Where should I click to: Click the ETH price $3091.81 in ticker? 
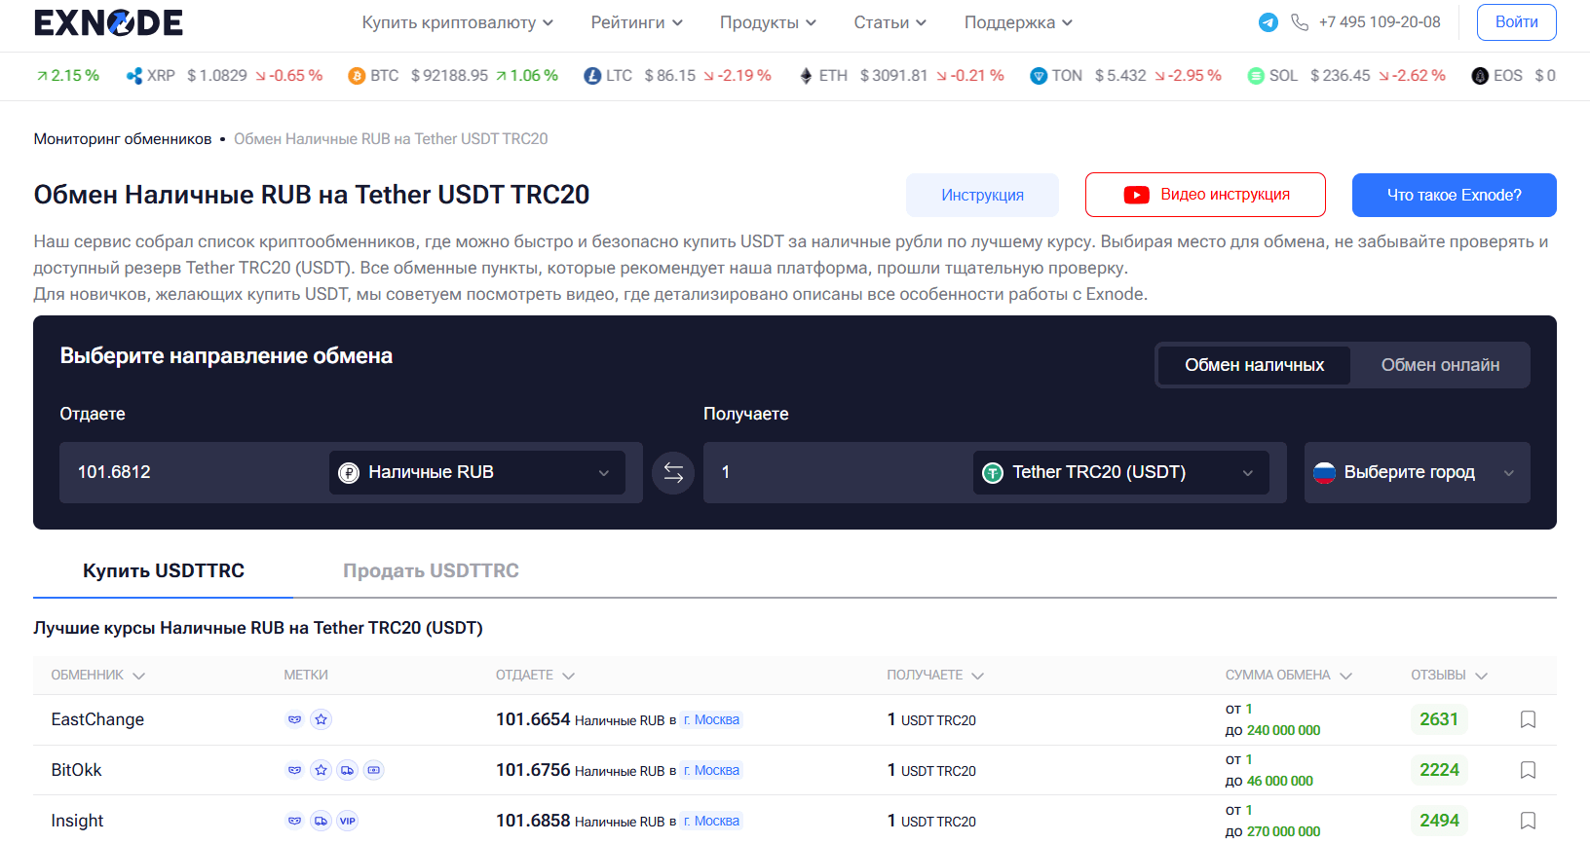pos(893,76)
